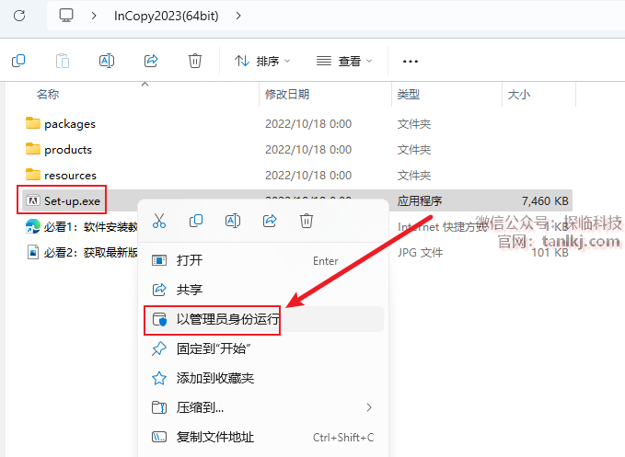This screenshot has height=457, width=625.
Task: Open the three-dot See more toolbar menu
Action: point(411,62)
